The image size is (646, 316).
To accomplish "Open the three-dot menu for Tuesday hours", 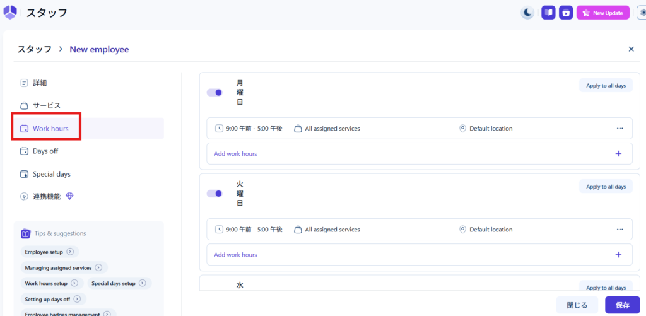I will click(620, 230).
